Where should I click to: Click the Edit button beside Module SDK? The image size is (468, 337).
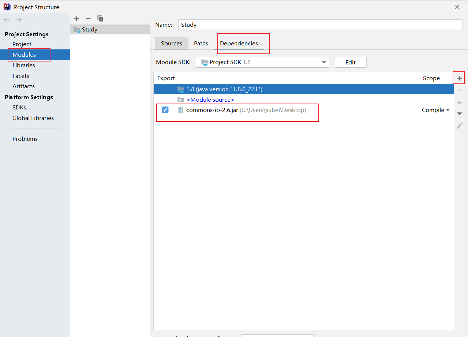coord(350,62)
